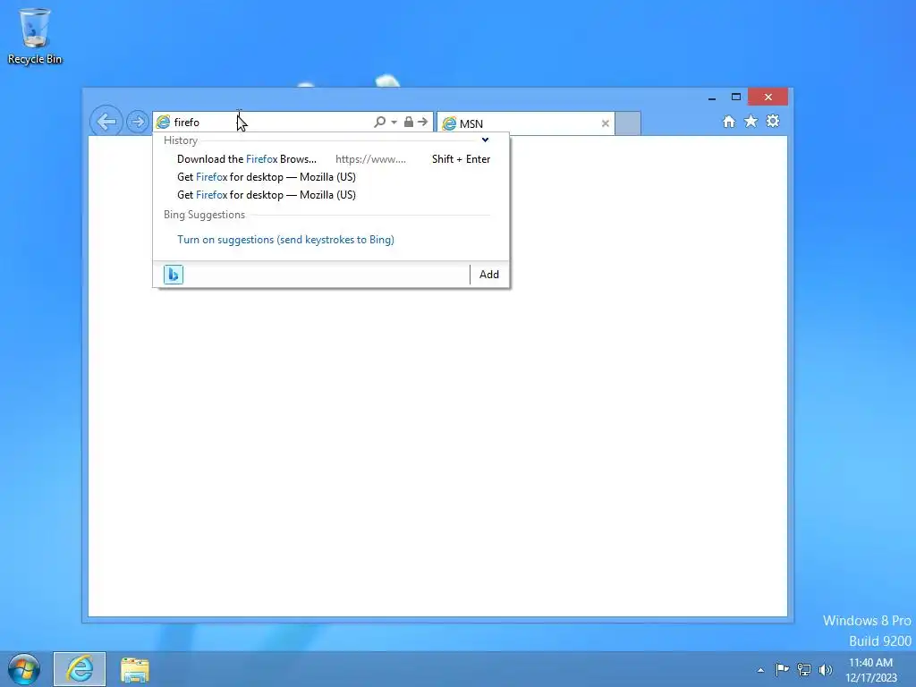Close the MSN tab

606,123
